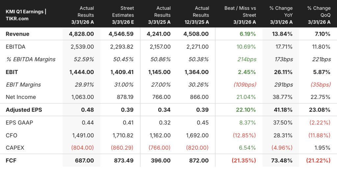337x169 pixels.
Task: Select the Actual Results 12/31/25 A header
Action: 197,15
